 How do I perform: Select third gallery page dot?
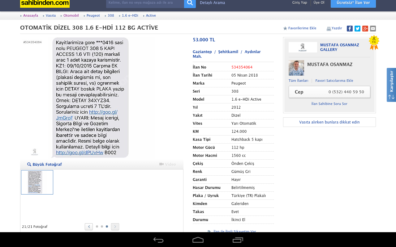pos(107,227)
